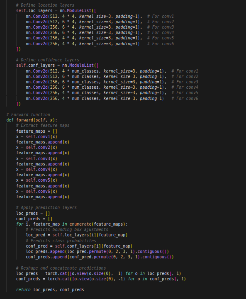This screenshot has width=246, height=299.
Task: Click the '# Apply prediction layers' comment
Action: coord(46,207)
